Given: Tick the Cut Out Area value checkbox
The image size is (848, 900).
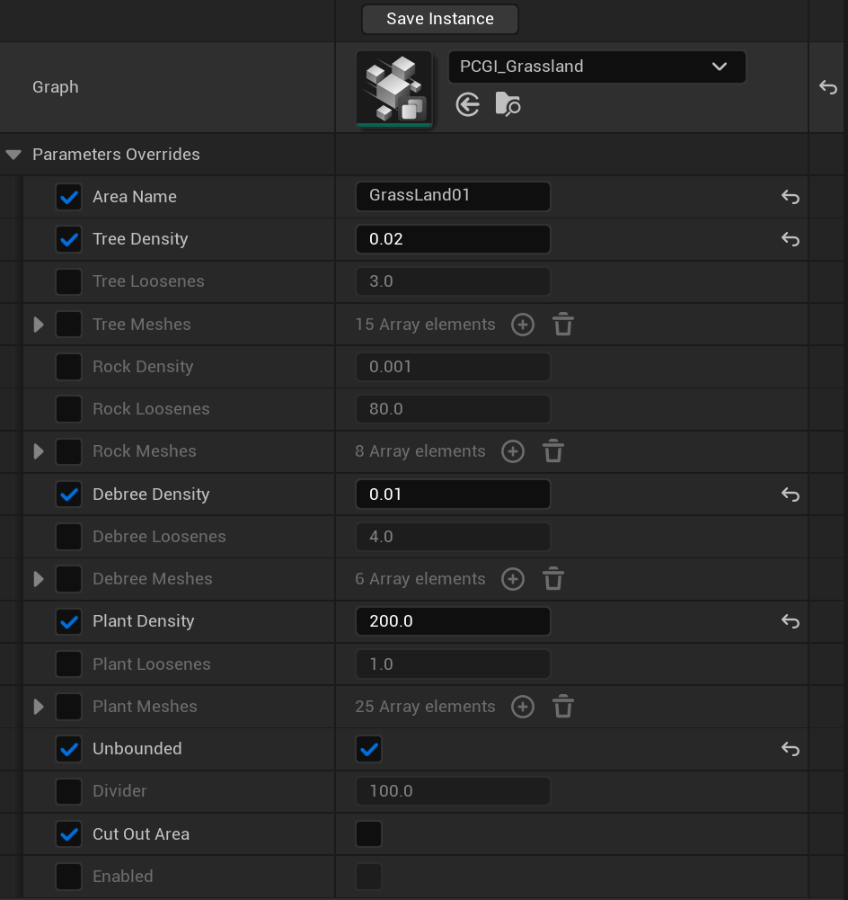Looking at the screenshot, I should tap(368, 834).
